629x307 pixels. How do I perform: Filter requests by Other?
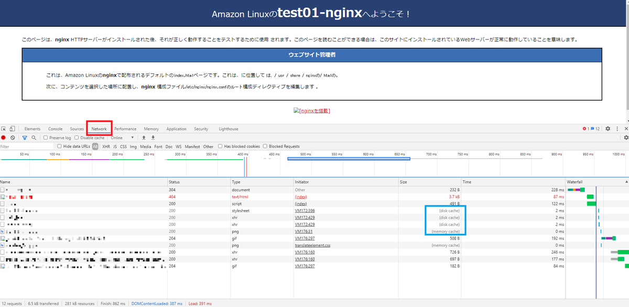(x=208, y=147)
